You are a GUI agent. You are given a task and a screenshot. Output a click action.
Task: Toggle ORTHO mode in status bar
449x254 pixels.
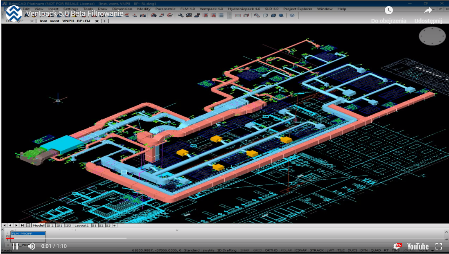tap(271, 250)
